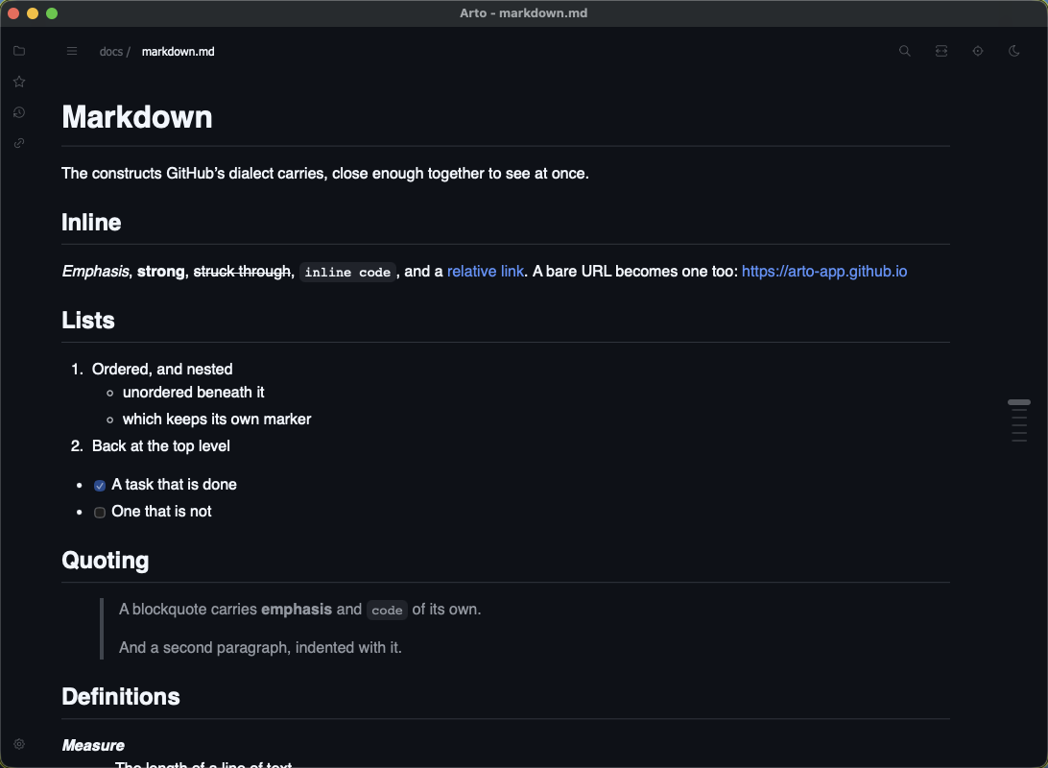Click the 'Definitions' section heading
1048x768 pixels.
pyautogui.click(x=121, y=697)
